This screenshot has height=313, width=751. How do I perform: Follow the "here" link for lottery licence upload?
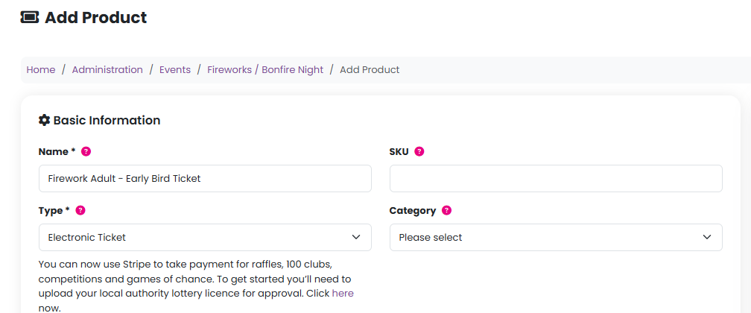pos(343,293)
